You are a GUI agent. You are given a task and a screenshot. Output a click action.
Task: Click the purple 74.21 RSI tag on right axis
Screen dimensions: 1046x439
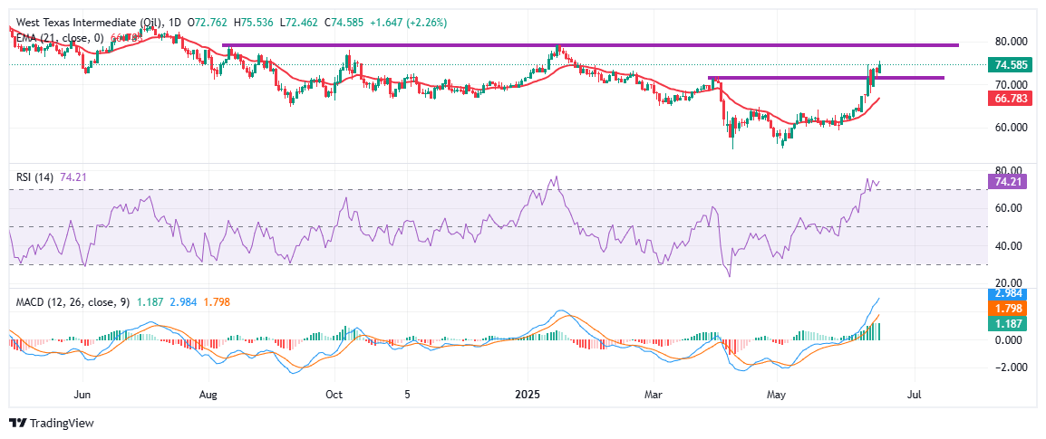coord(1010,182)
